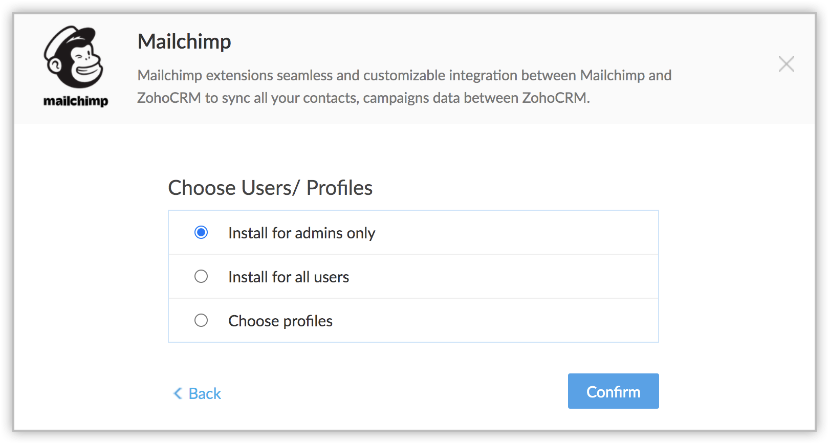The width and height of the screenshot is (829, 444).
Task: Click the mailchimp wordmark below the logo
Action: 76,101
